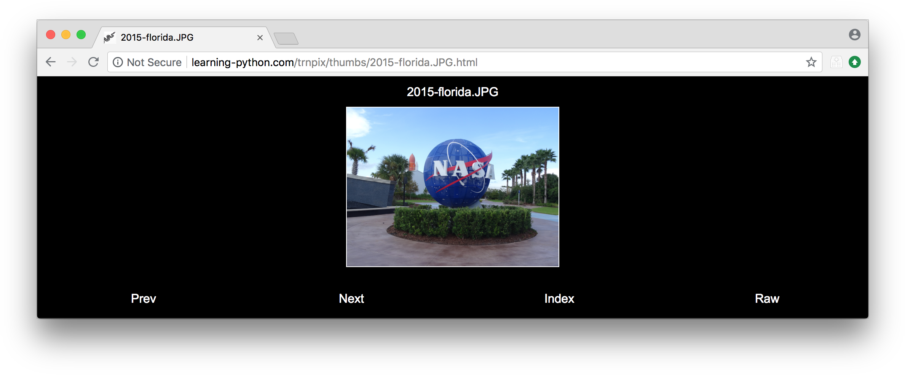The image size is (905, 375).
Task: Click the NASA globe photo thumbnail
Action: point(453,187)
